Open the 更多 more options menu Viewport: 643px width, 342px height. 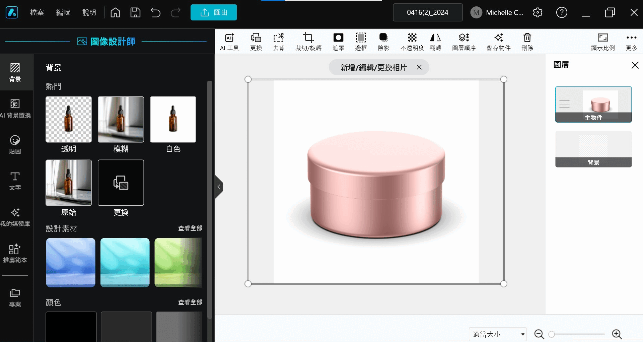click(632, 41)
